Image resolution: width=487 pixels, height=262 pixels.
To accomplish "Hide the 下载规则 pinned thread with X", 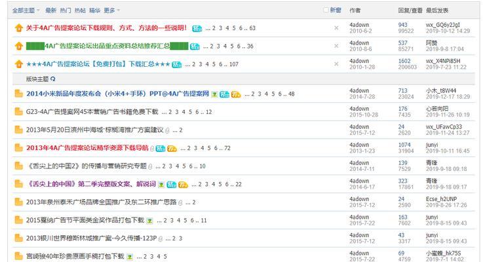I will click(336, 28).
